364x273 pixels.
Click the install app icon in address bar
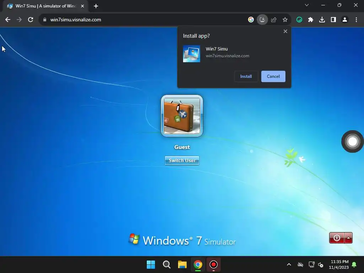click(x=262, y=20)
